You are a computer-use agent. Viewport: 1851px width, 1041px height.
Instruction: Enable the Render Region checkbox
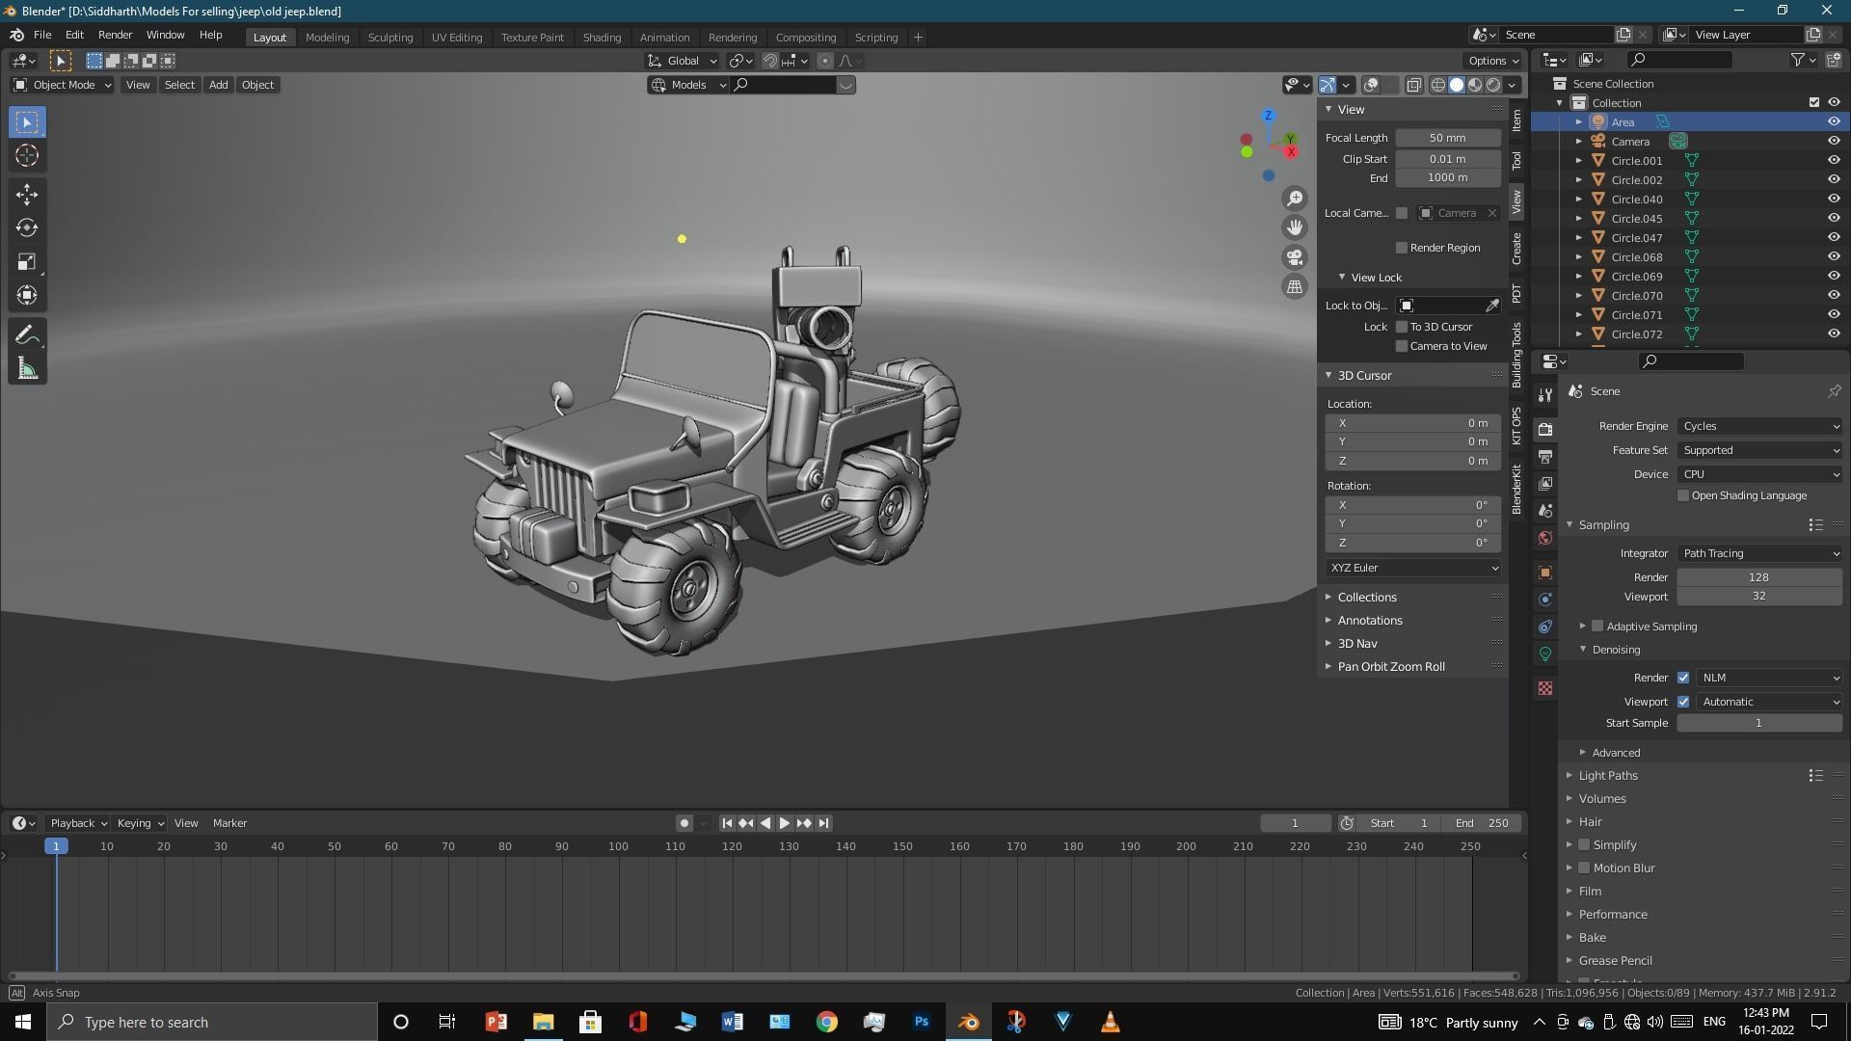[x=1402, y=248]
